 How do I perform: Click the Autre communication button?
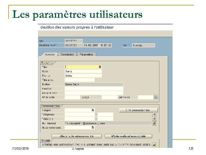click(x=138, y=110)
